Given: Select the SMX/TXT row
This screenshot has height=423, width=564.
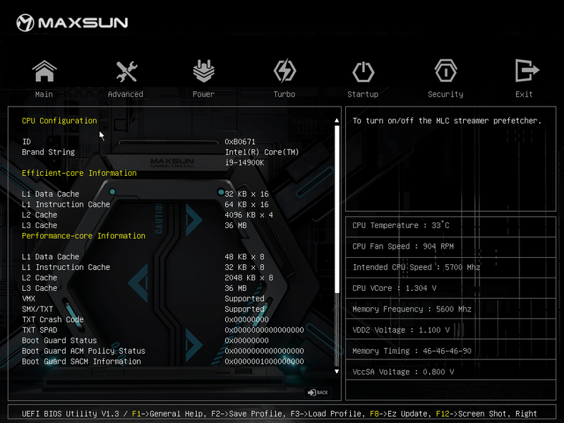Looking at the screenshot, I should click(164, 309).
